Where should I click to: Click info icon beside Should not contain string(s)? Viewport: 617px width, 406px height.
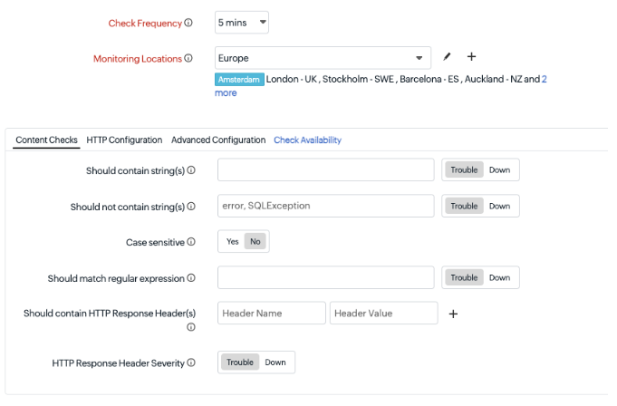(x=191, y=207)
